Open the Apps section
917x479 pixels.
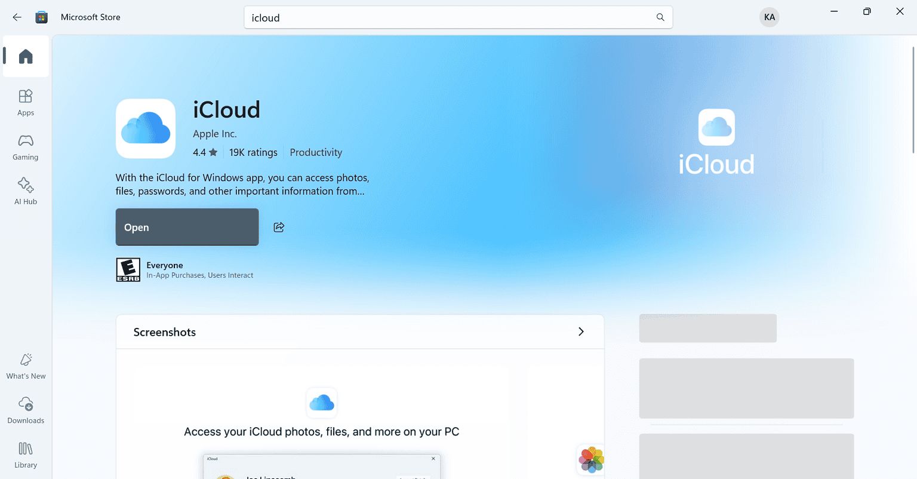(x=26, y=103)
